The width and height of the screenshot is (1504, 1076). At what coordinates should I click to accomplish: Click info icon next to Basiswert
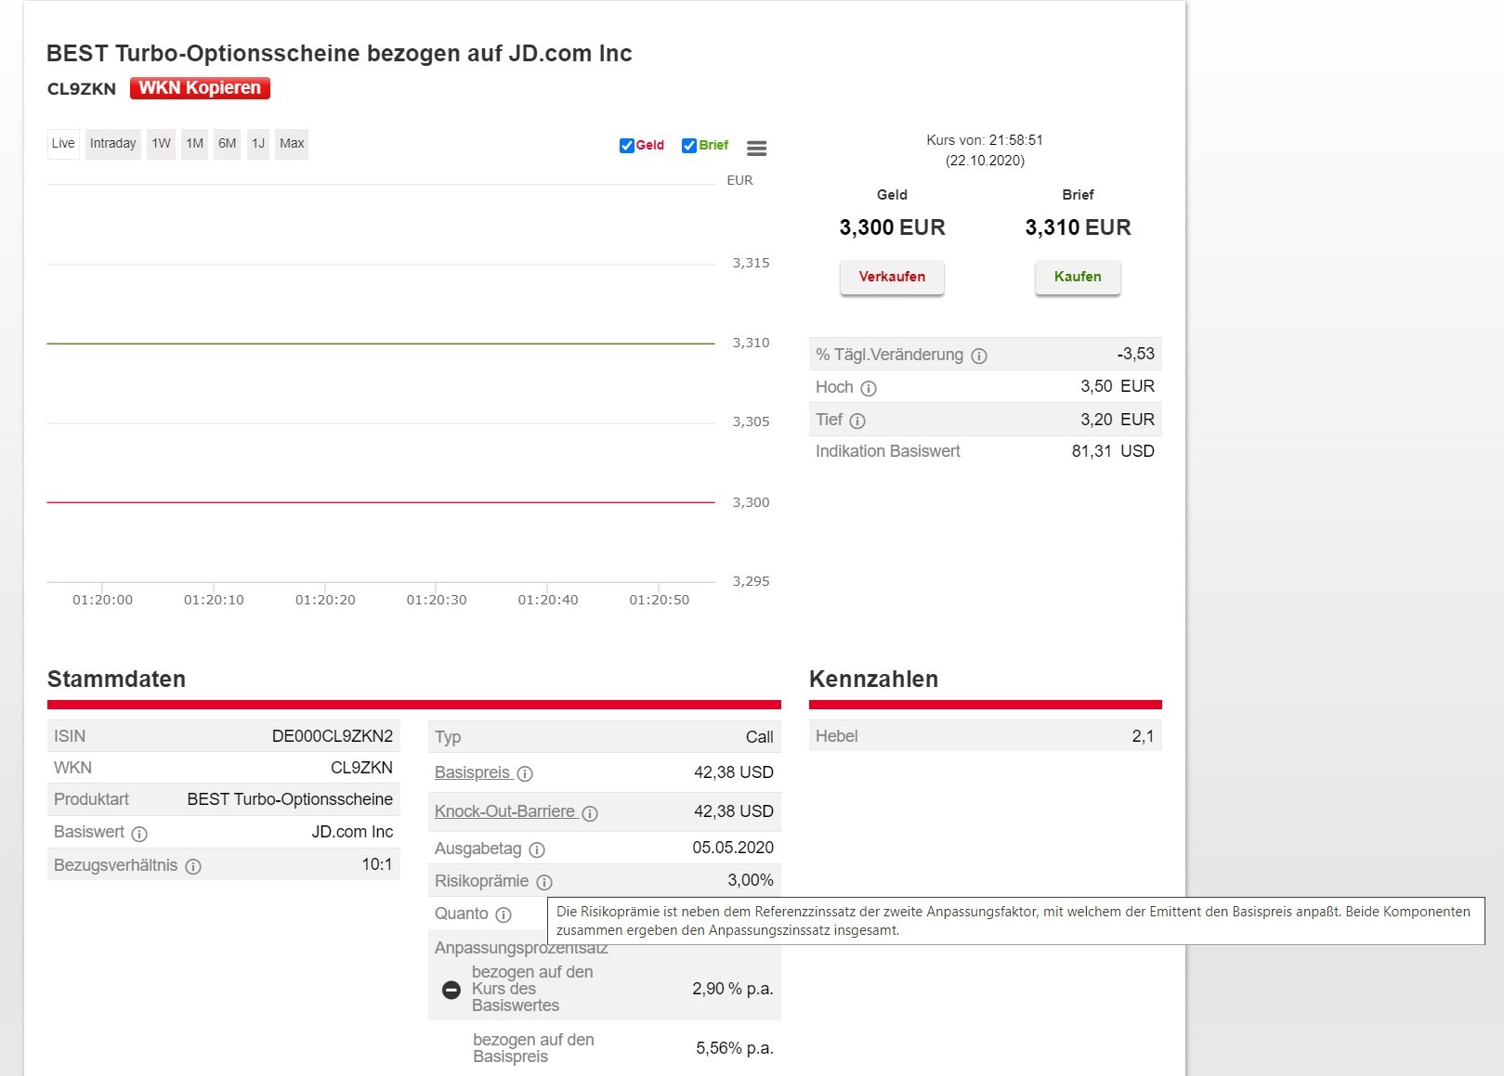coord(139,834)
